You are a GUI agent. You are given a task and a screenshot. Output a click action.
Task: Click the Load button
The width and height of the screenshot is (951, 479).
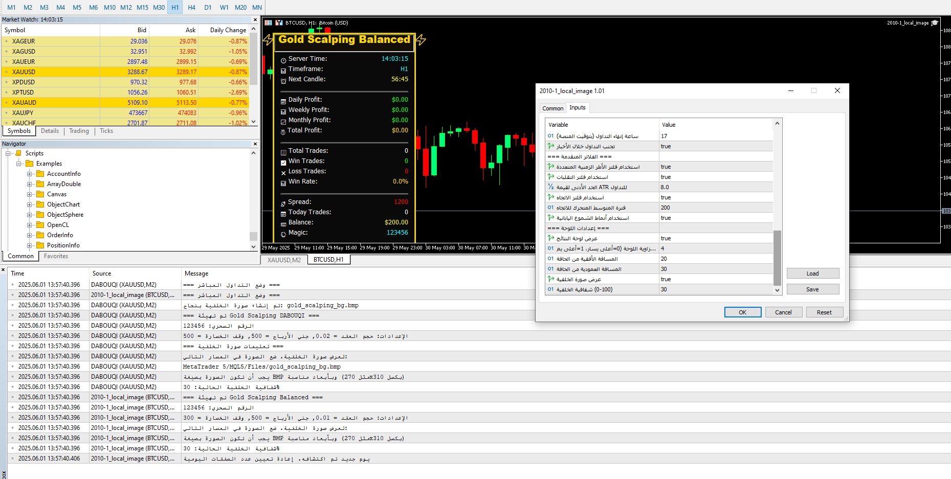(812, 273)
